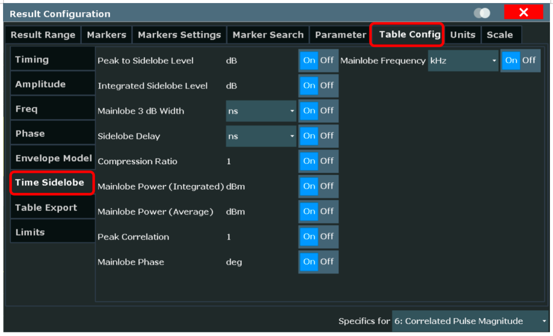Open Sidelobe Delay unit dropdown
This screenshot has height=336, width=553.
(261, 136)
